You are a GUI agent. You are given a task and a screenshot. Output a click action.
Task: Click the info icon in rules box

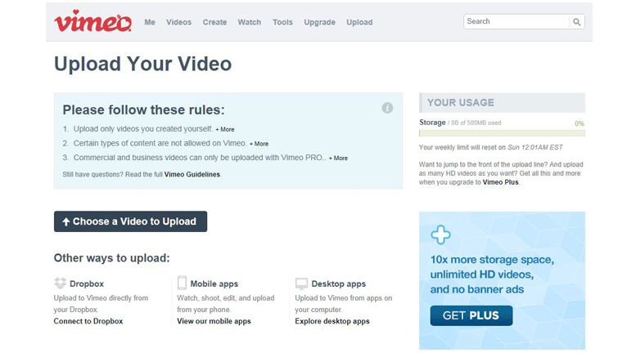pos(387,108)
